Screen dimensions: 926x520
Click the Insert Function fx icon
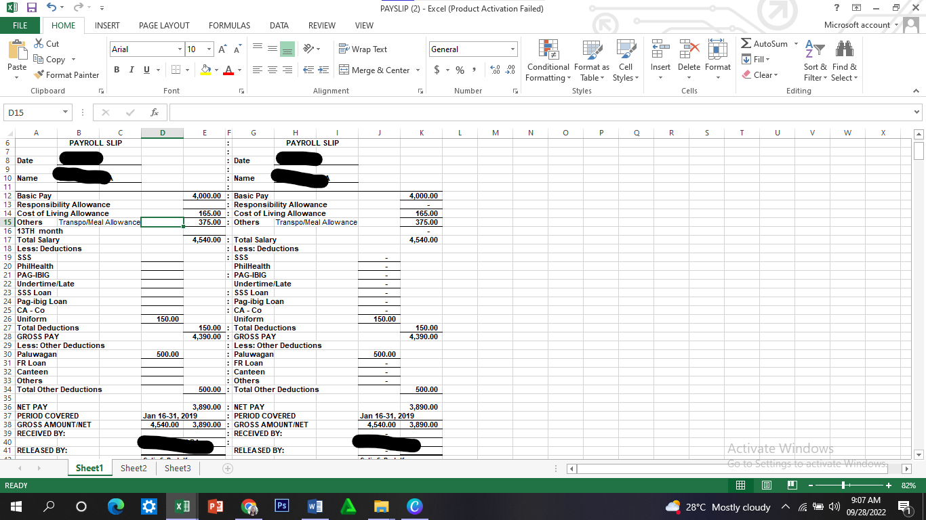(155, 112)
